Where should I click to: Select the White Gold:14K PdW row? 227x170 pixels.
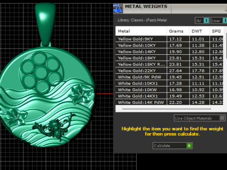tap(169, 102)
